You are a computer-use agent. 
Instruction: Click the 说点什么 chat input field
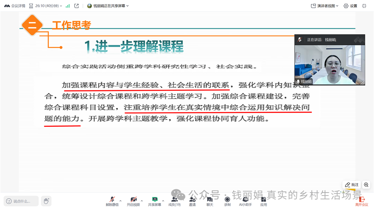[x=21, y=201]
